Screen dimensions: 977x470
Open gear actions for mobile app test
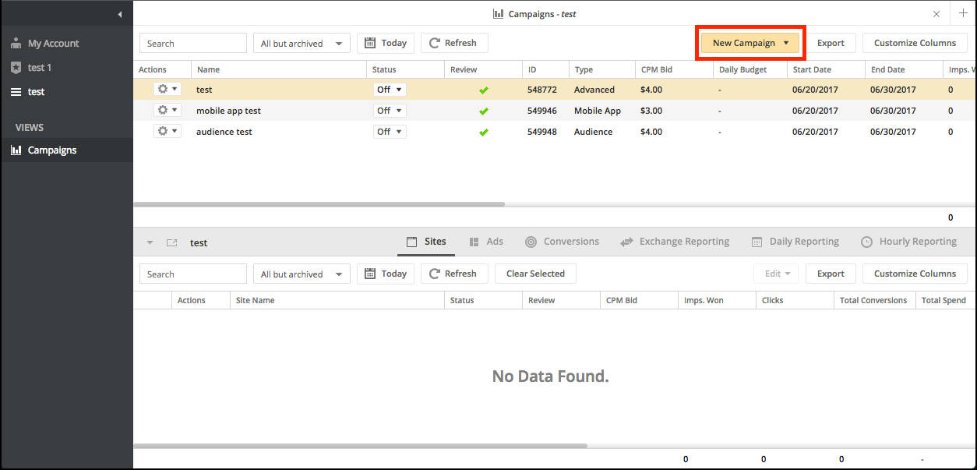click(168, 111)
